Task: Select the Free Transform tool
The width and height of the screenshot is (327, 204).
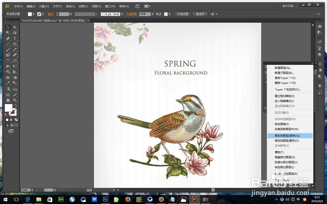Action: (15, 66)
